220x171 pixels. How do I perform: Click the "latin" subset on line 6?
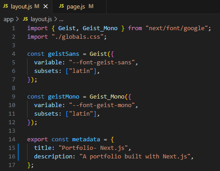(x=81, y=71)
